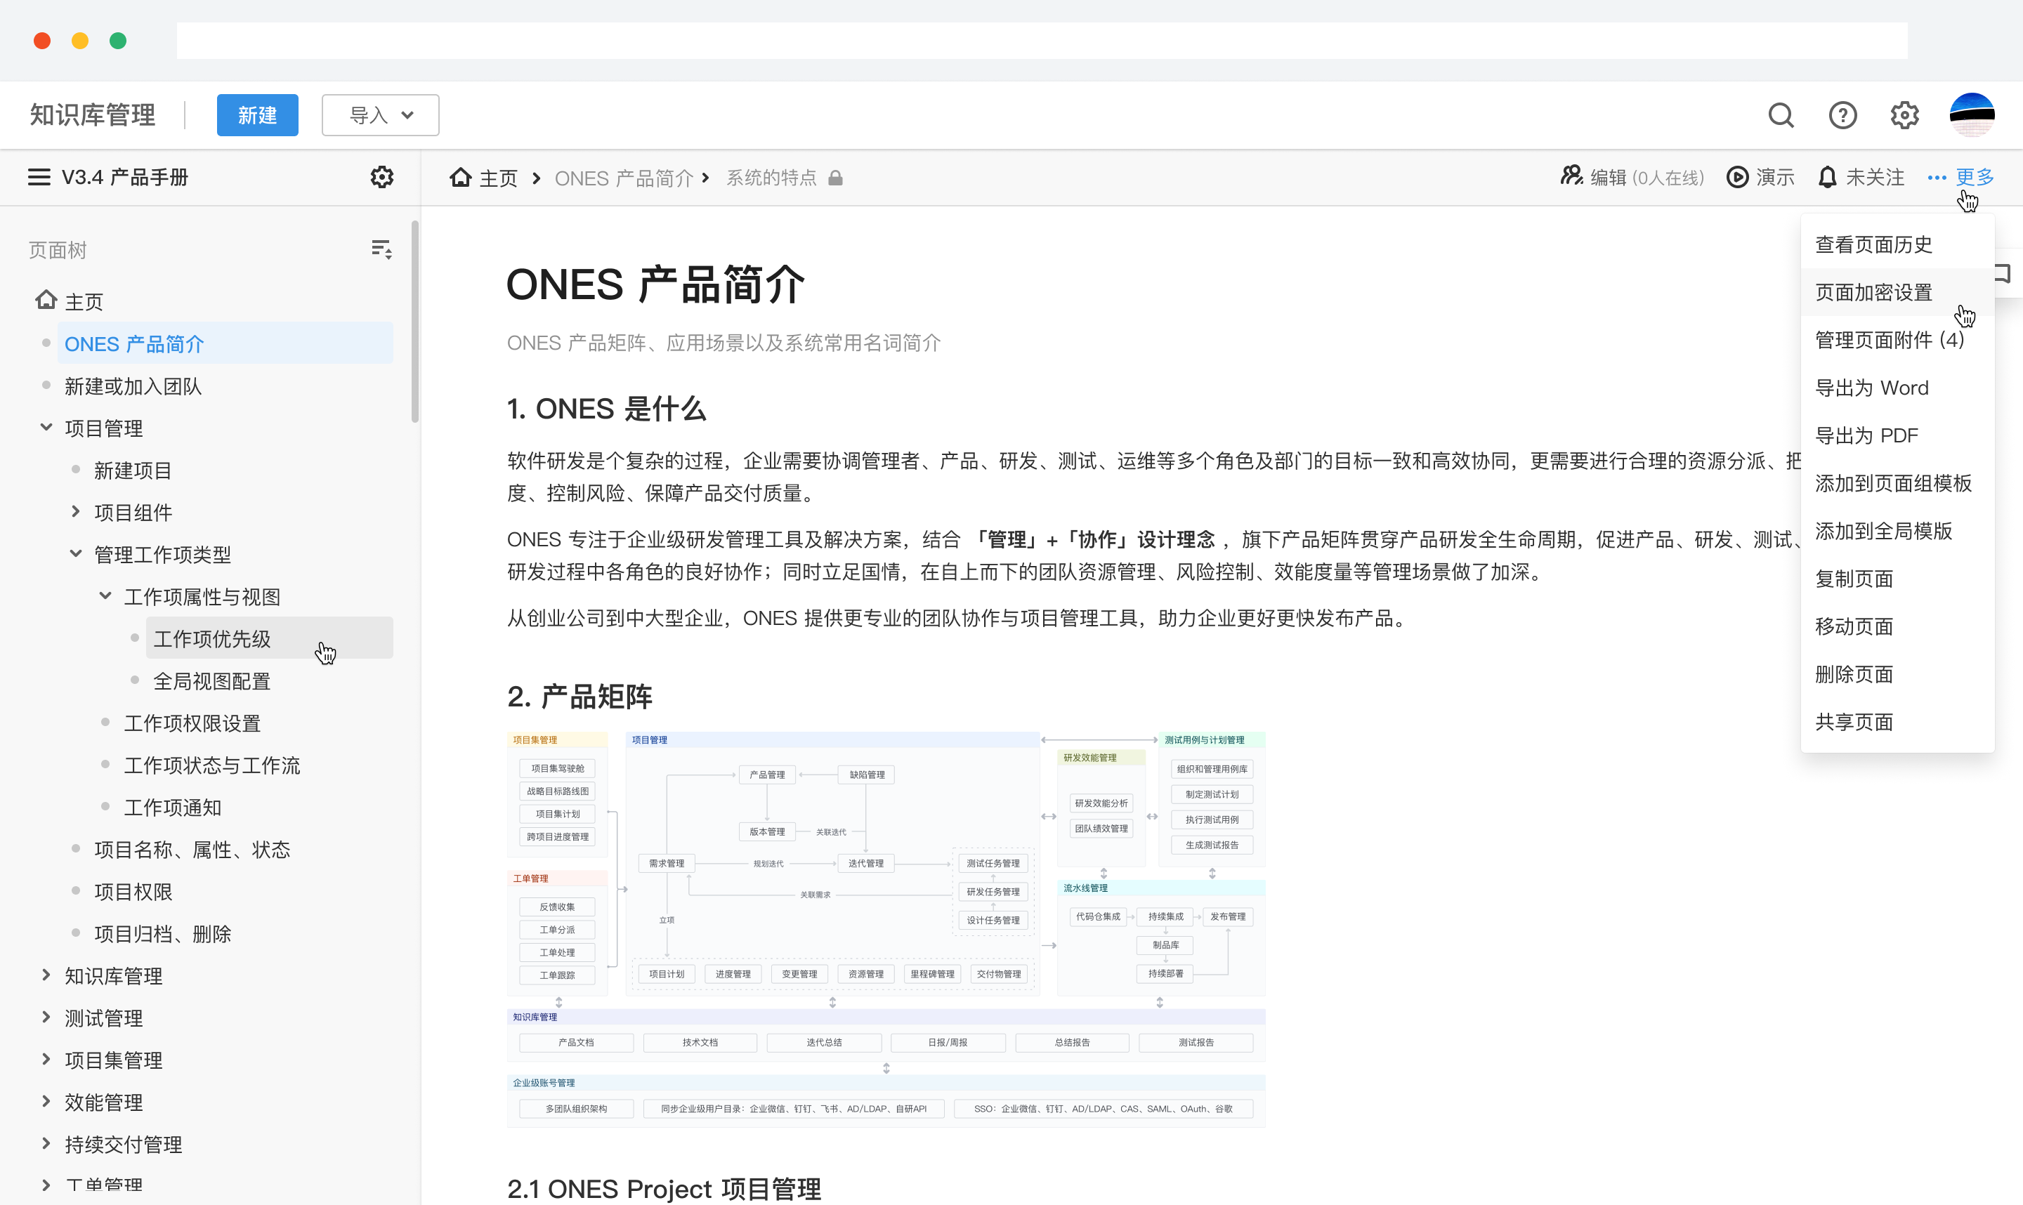Click the sort icon next to 页面树
2023x1205 pixels.
click(381, 249)
